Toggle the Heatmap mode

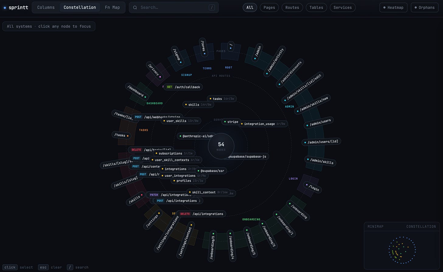(x=393, y=7)
